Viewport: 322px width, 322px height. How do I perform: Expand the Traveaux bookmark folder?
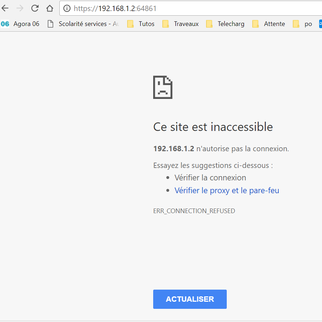181,24
